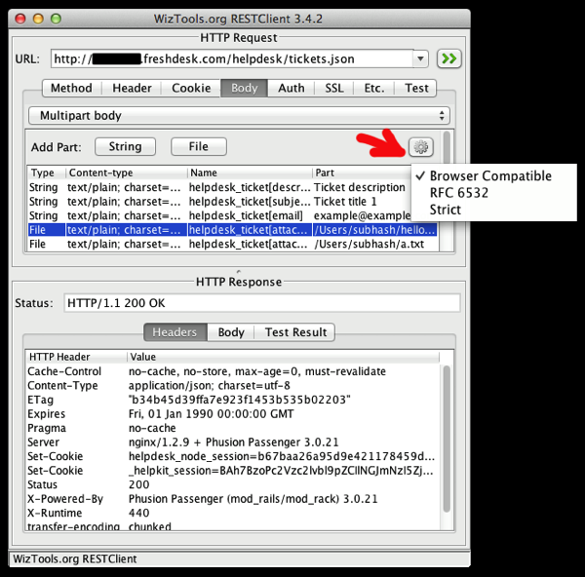585x577 pixels.
Task: Select the helpdesk_node_session Set-Cookie row
Action: (233, 456)
